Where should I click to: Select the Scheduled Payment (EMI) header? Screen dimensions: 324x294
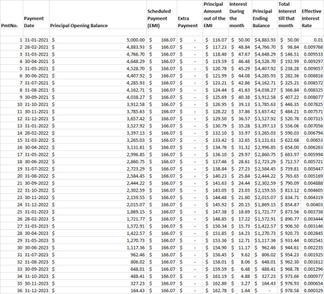click(162, 14)
